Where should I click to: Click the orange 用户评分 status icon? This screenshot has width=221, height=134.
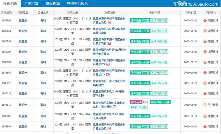click(x=205, y=105)
